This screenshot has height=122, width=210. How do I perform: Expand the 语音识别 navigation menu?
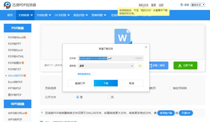point(80,15)
